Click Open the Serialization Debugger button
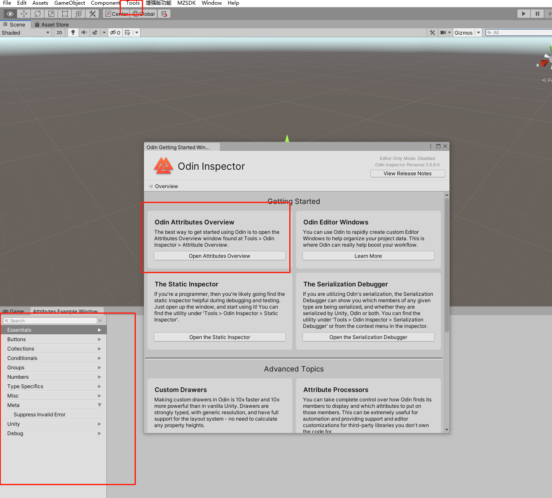552x498 pixels. 368,337
